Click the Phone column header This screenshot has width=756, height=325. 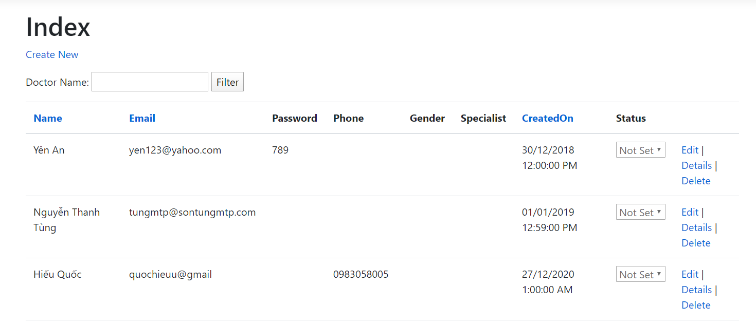pyautogui.click(x=348, y=118)
